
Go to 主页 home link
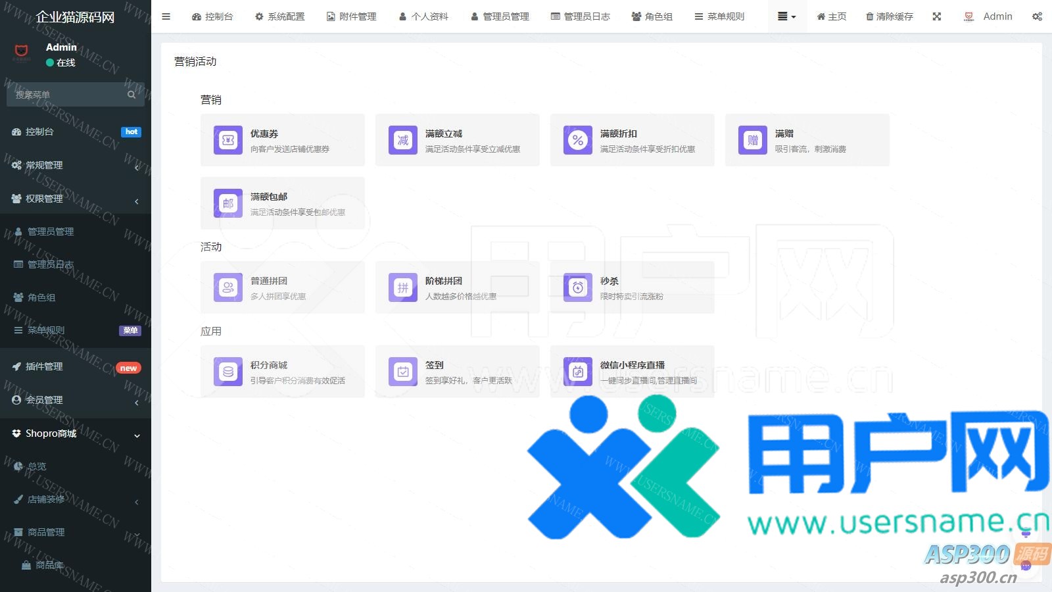832,16
